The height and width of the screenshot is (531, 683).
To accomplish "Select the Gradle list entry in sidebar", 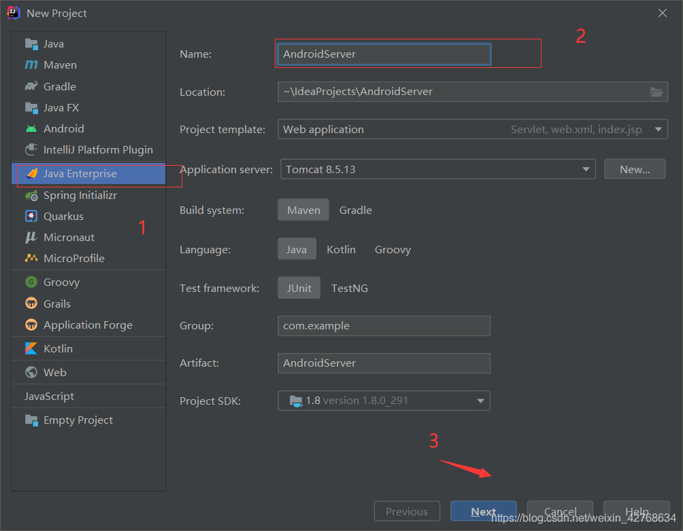I will (x=88, y=86).
